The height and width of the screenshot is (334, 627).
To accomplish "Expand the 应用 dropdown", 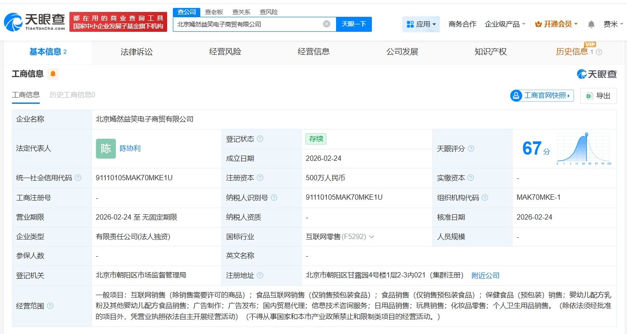I will (x=421, y=24).
